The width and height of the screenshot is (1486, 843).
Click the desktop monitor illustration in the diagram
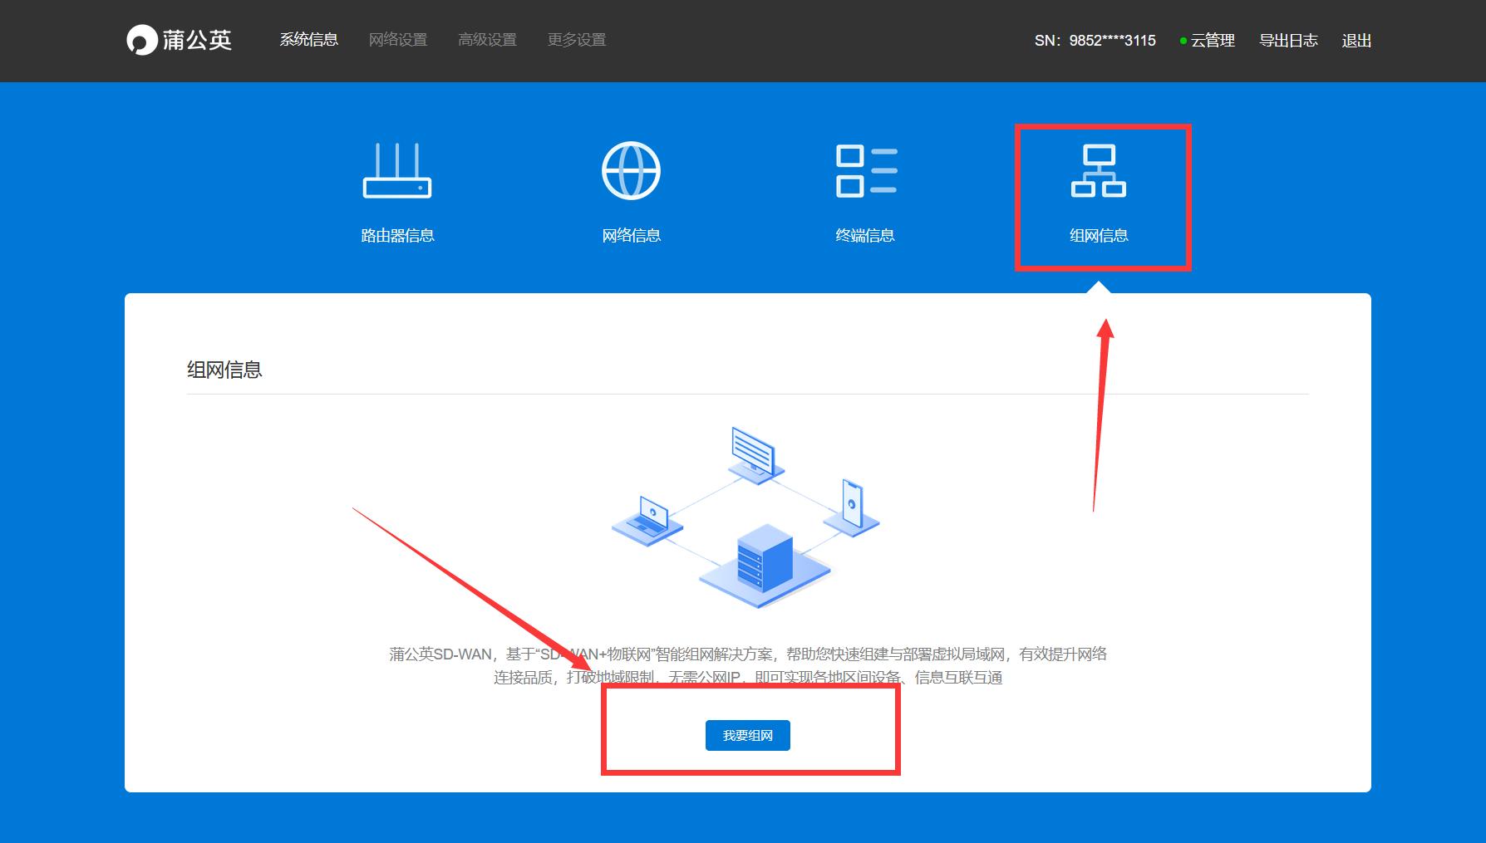(x=754, y=453)
